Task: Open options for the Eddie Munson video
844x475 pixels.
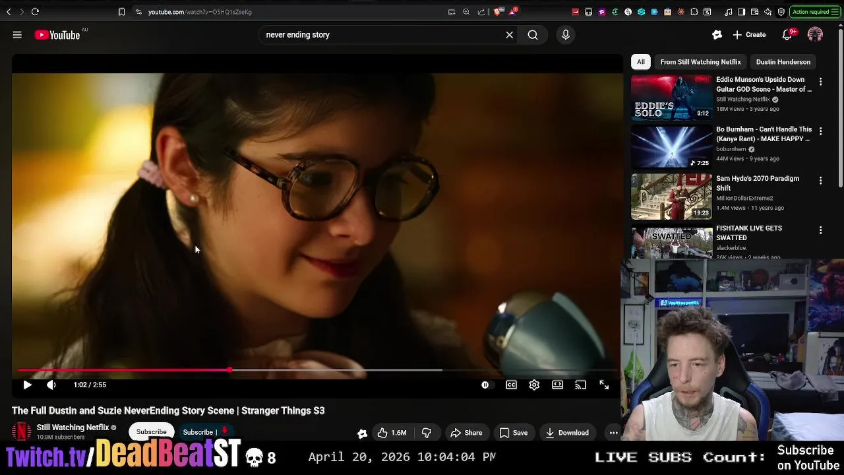Action: [x=820, y=82]
